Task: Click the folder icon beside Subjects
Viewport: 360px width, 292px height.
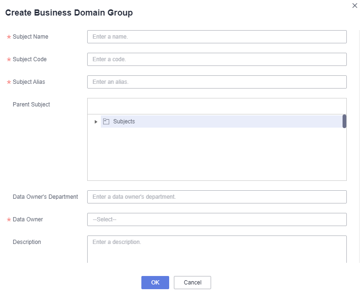Action: tap(106, 122)
